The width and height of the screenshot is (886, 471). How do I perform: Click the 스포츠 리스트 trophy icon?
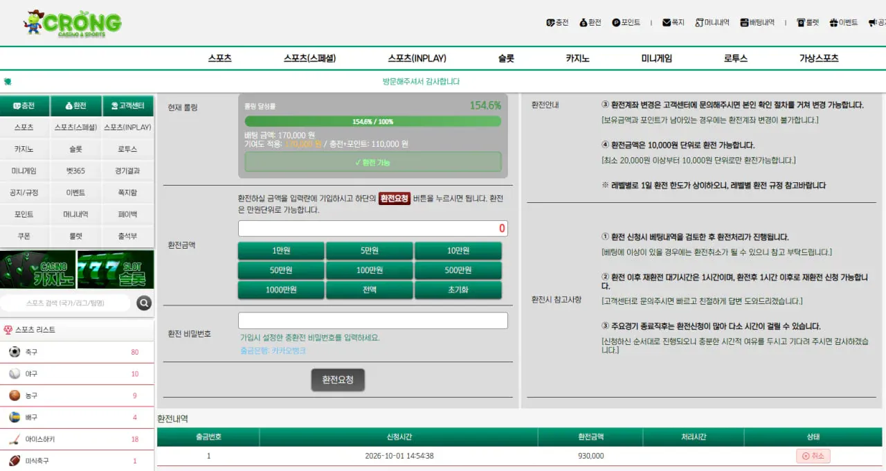coord(8,330)
